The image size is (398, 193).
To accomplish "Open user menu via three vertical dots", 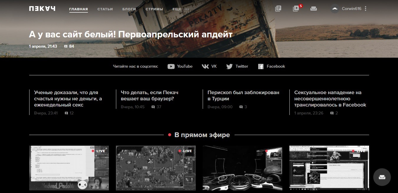I will tap(366, 9).
